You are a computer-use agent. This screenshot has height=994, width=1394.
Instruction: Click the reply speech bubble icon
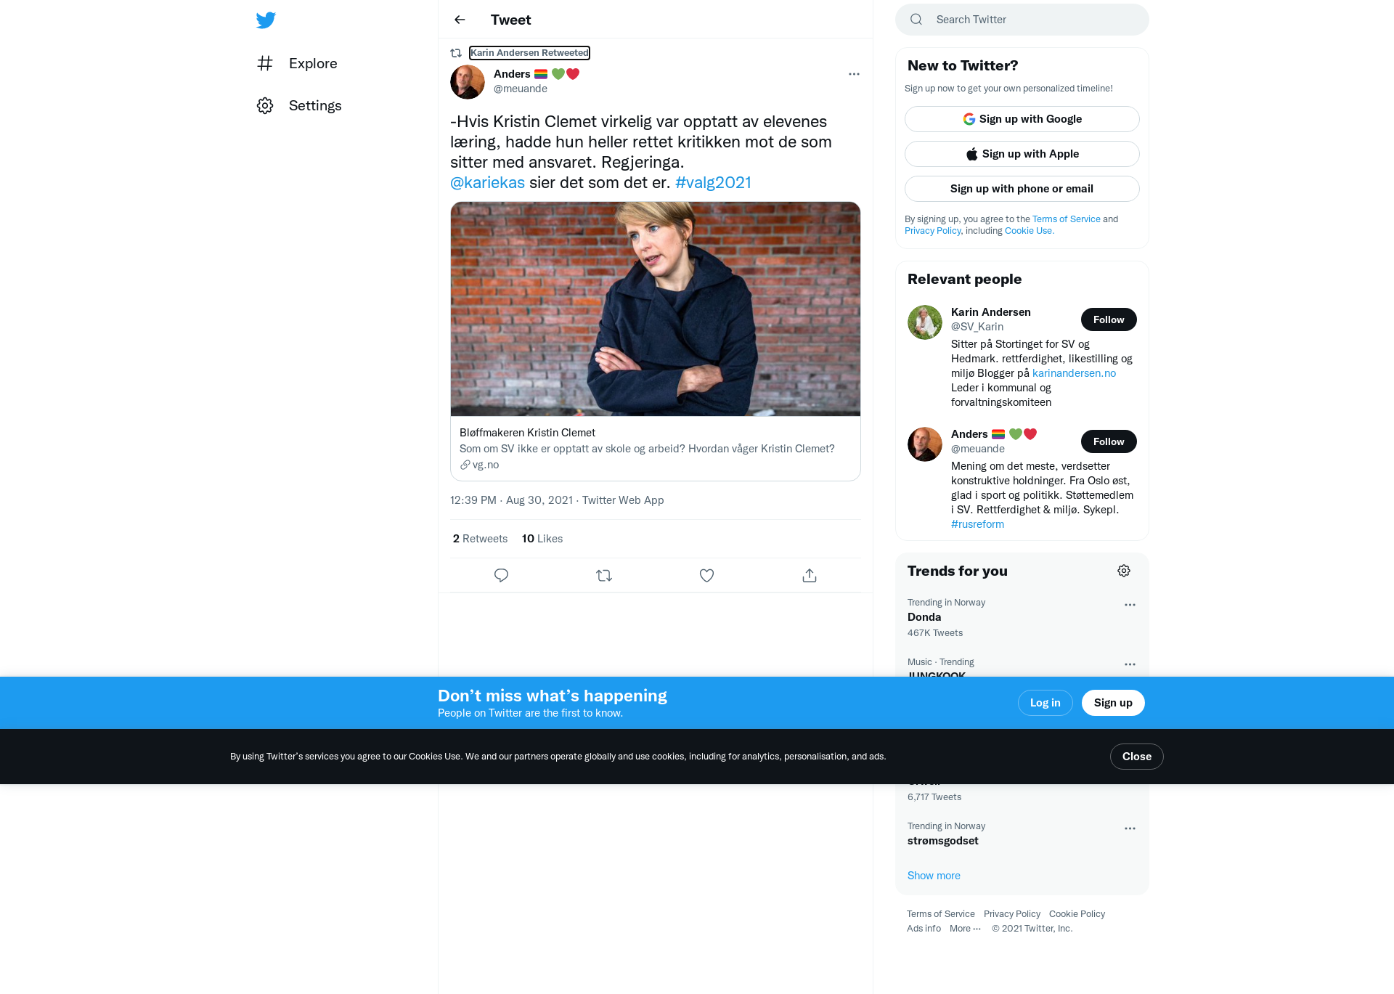[501, 575]
